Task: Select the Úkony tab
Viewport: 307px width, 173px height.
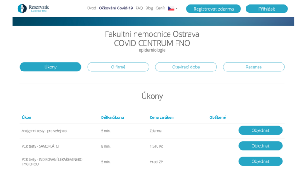Action: point(50,67)
